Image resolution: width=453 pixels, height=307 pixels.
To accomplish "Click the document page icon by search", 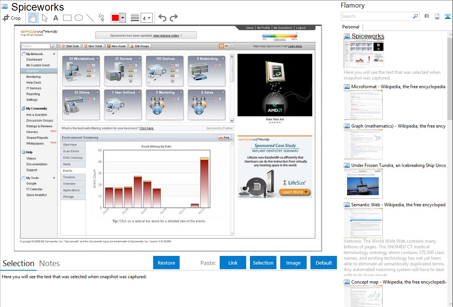I will [x=437, y=16].
